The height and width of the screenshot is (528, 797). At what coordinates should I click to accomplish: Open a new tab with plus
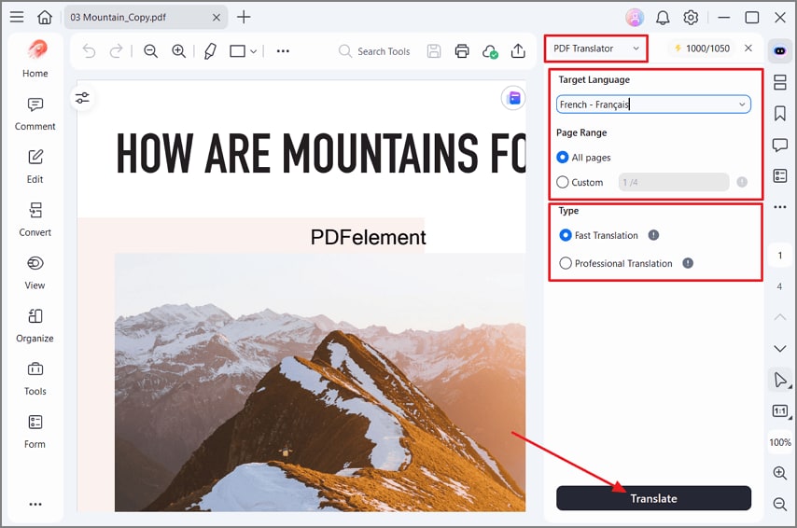tap(244, 18)
